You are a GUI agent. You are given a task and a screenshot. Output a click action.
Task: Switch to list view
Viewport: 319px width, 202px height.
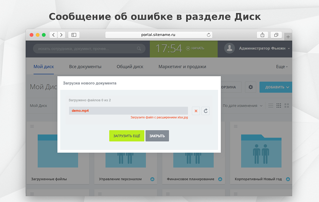270,105
